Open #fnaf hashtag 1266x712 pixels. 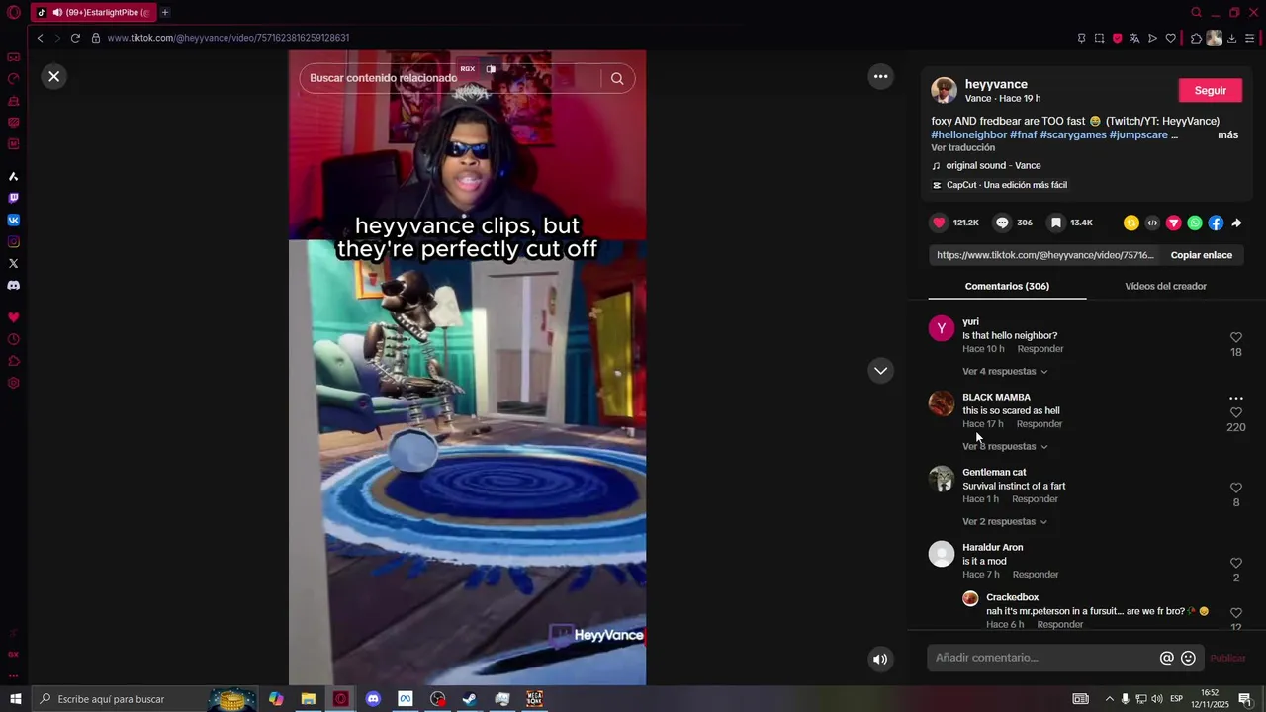[1024, 134]
